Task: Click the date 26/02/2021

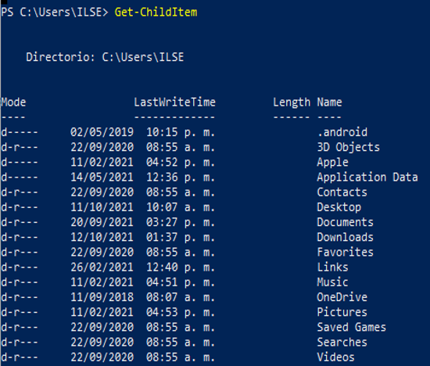Action: [102, 267]
